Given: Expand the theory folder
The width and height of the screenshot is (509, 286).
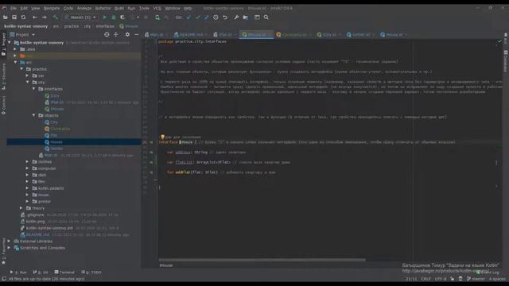Looking at the screenshot, I should 21,208.
